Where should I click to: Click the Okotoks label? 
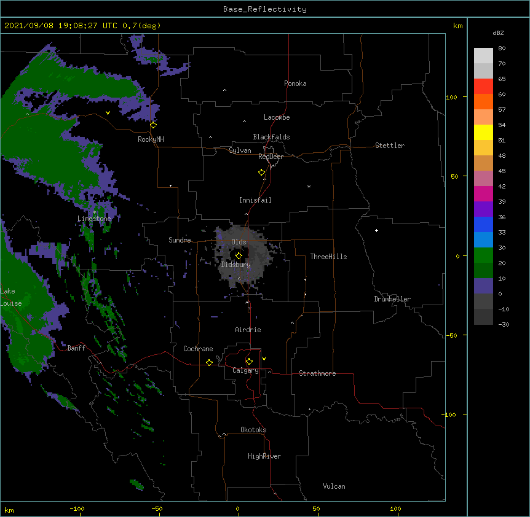(x=253, y=430)
